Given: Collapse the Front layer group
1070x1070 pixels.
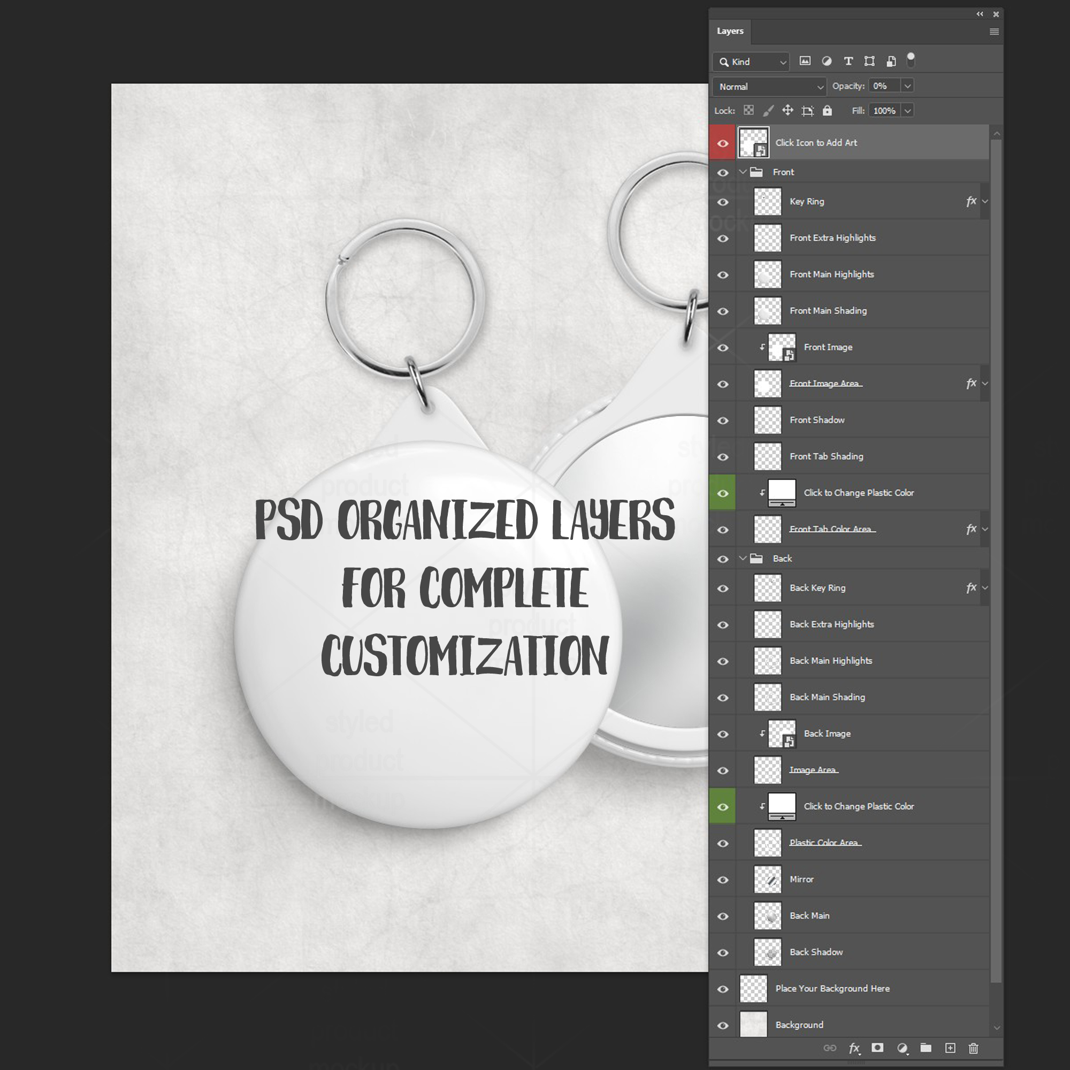Looking at the screenshot, I should click(x=743, y=172).
